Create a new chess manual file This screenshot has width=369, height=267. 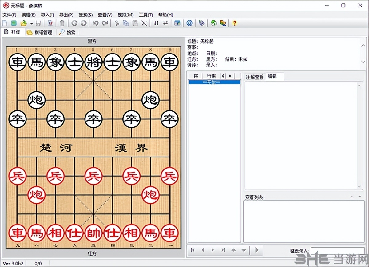[5, 23]
